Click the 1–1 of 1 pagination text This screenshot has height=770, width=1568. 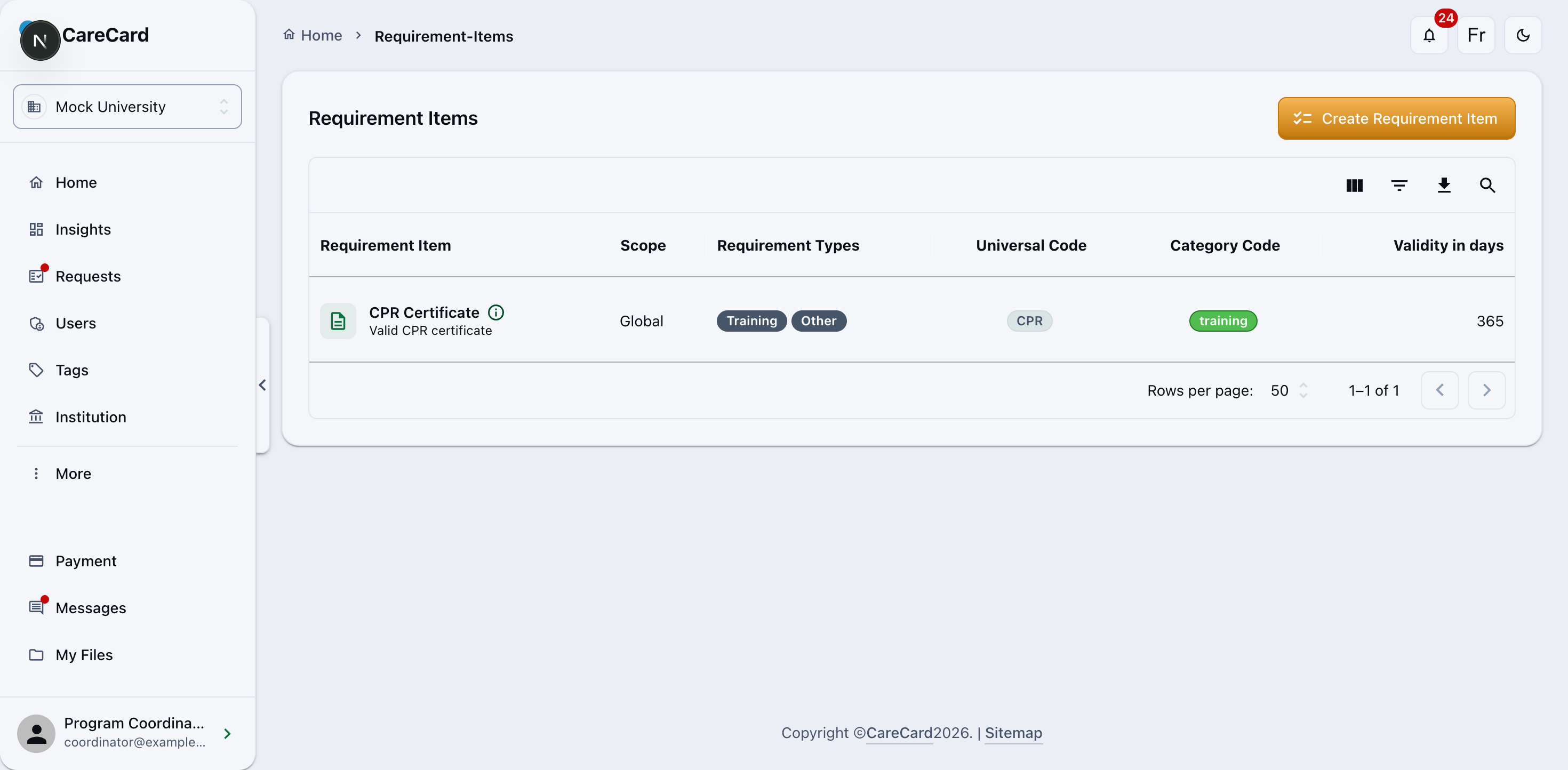(1373, 390)
